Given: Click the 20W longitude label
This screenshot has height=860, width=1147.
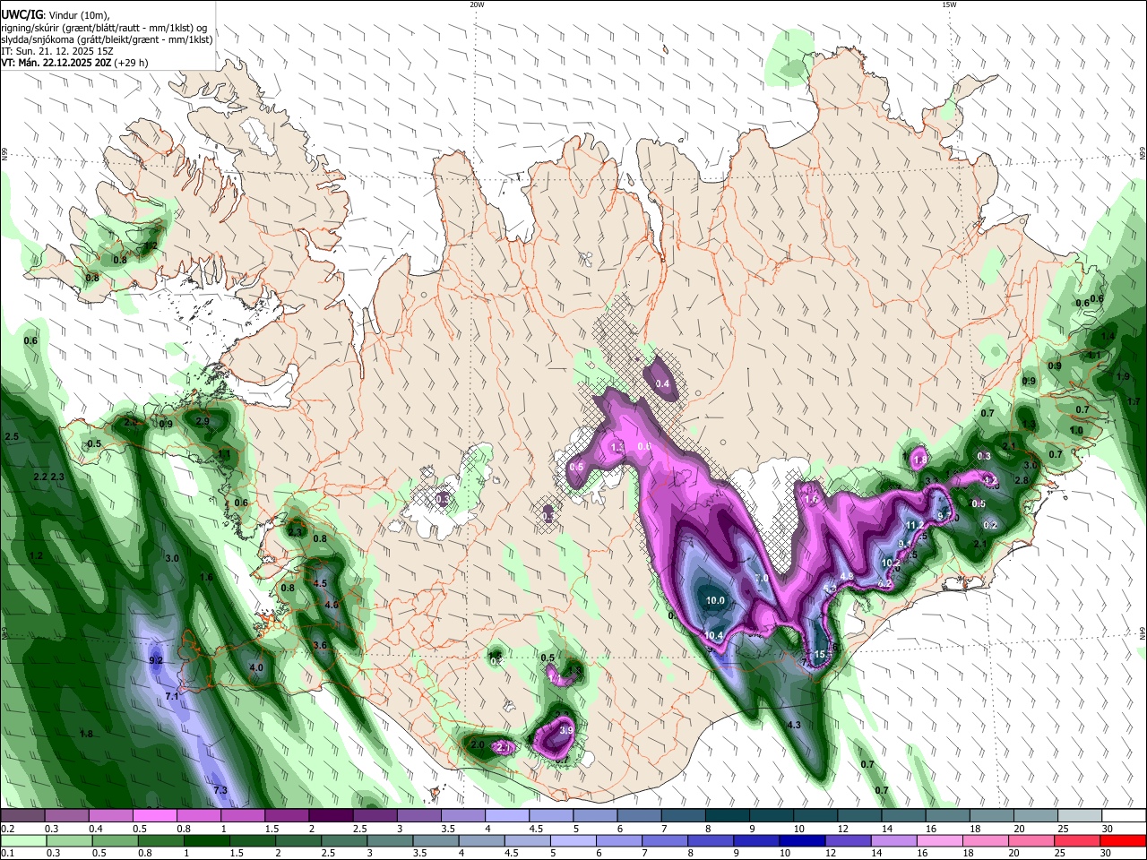Looking at the screenshot, I should [x=477, y=4].
